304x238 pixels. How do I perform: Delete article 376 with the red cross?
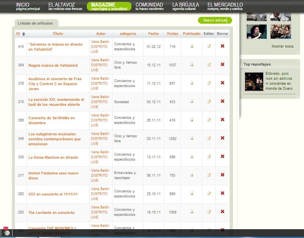223,83
